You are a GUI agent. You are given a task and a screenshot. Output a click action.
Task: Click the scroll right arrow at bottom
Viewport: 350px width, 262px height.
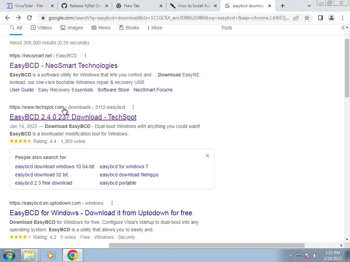[x=341, y=245]
